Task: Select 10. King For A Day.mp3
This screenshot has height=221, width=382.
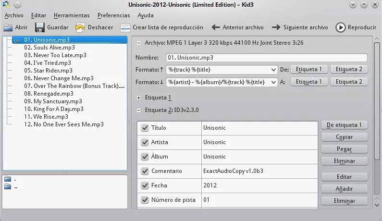Action: [54, 109]
